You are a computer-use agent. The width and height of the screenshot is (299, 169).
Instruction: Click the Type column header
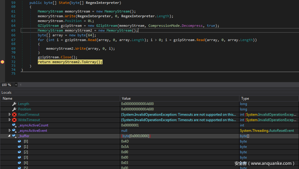[245, 98]
